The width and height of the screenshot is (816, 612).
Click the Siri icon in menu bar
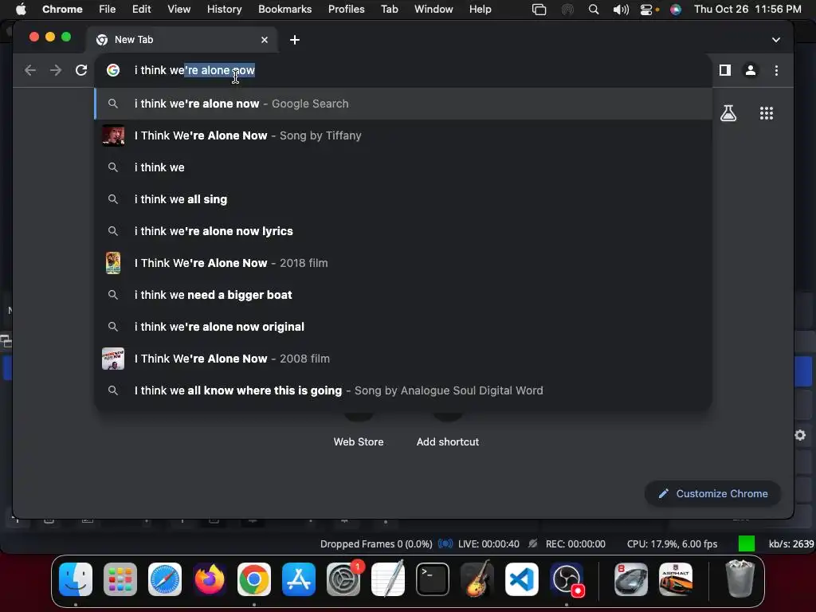tap(676, 10)
